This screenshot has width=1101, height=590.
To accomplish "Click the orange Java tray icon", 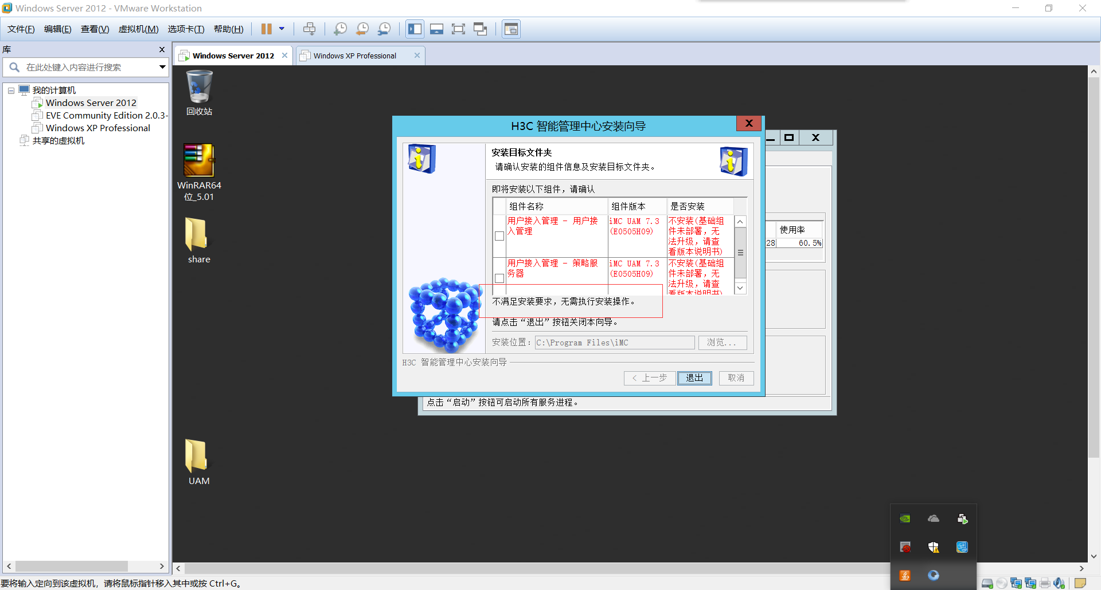I will 905,575.
